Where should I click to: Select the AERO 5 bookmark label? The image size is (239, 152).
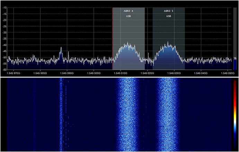pos(169,11)
